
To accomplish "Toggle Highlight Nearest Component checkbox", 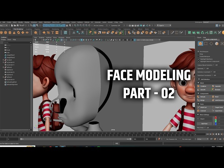I will click(198, 61).
